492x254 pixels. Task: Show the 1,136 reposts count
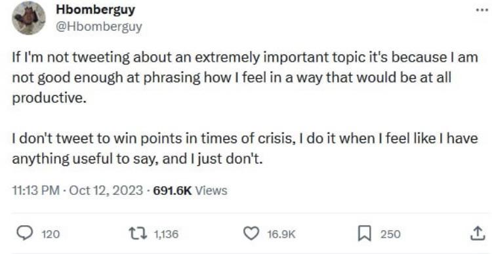166,234
